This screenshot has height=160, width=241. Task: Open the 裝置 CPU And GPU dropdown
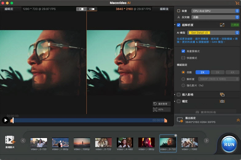pyautogui.click(x=215, y=11)
